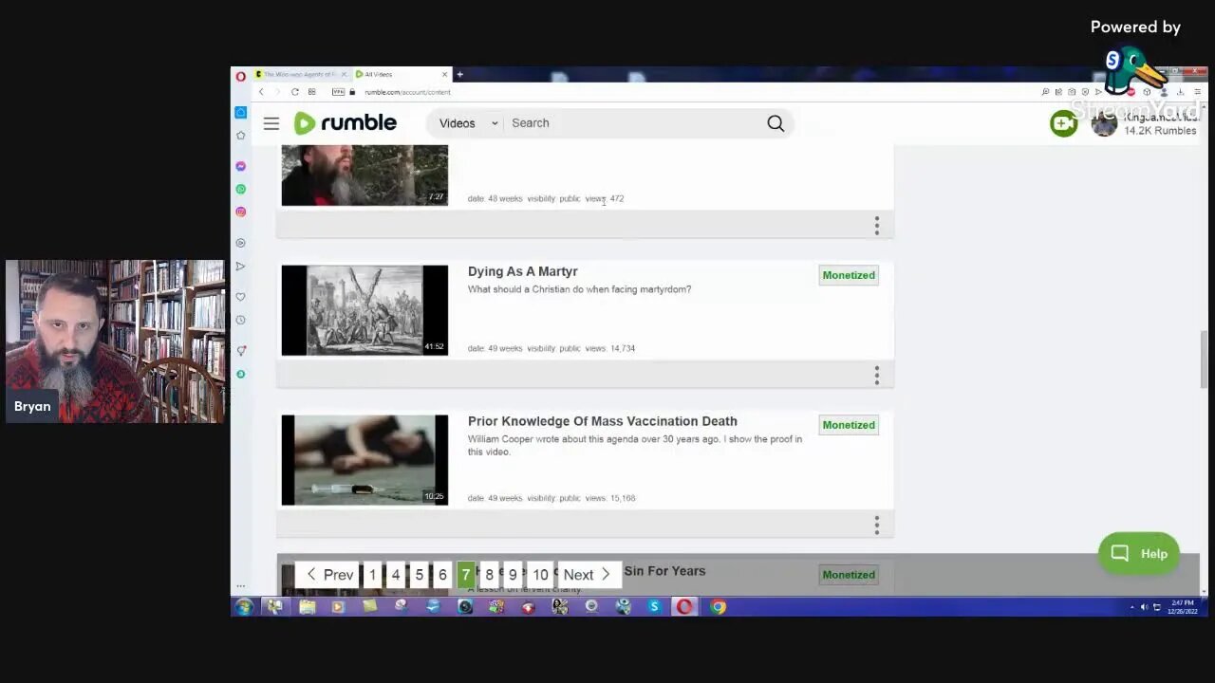Open three-dot options for the 7:27 video
Viewport: 1215px width, 683px height.
877,225
